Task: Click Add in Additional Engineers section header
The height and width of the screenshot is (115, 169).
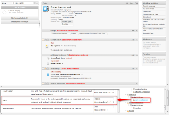Action: click(133, 55)
